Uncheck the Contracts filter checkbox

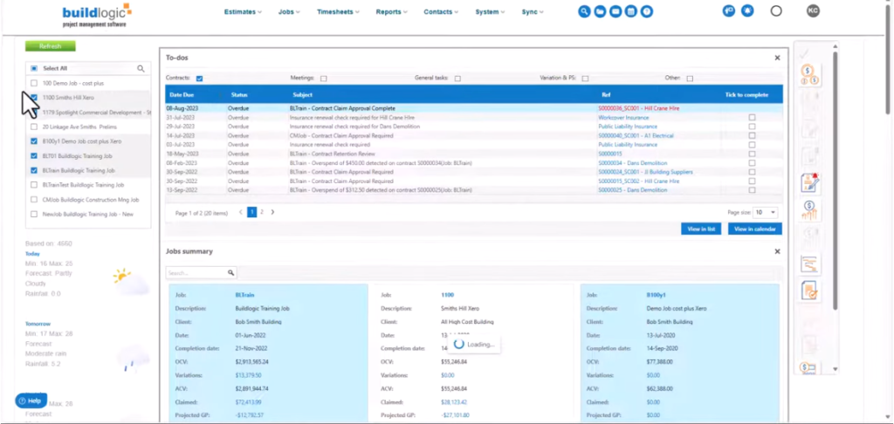[200, 79]
